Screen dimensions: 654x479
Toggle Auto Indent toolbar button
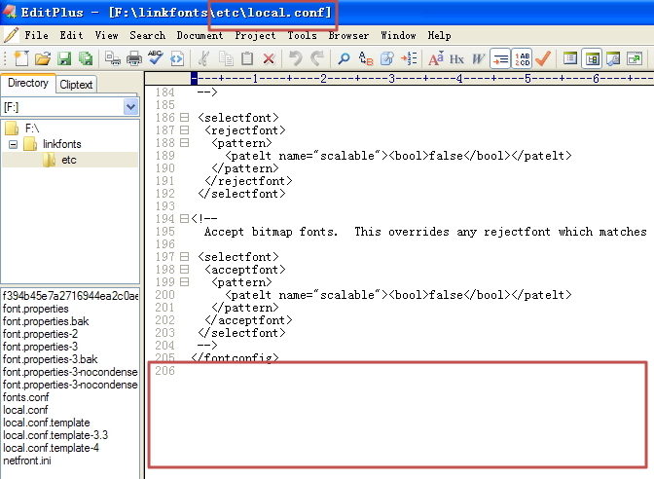(500, 58)
